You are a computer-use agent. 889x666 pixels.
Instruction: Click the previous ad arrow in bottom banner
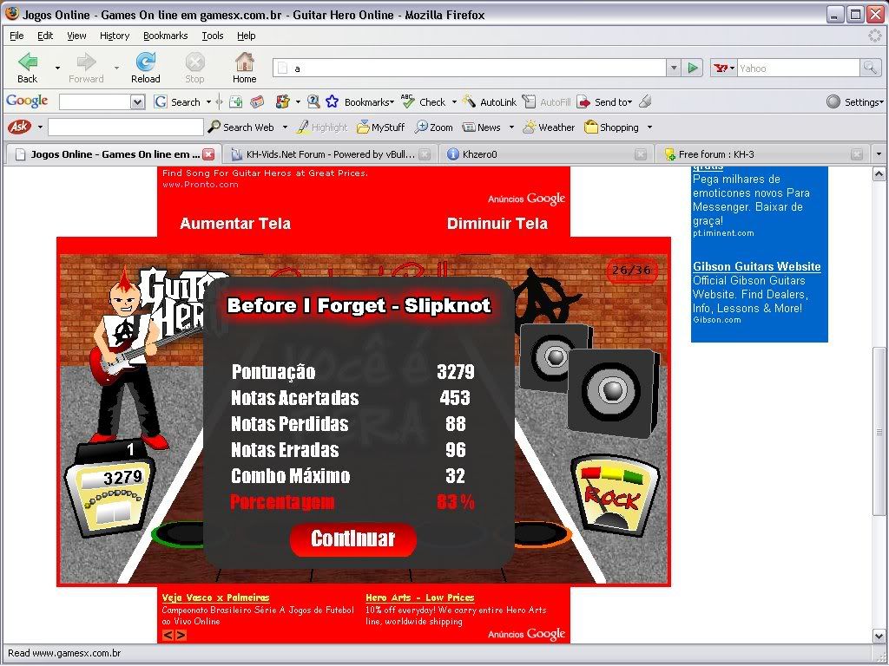168,636
